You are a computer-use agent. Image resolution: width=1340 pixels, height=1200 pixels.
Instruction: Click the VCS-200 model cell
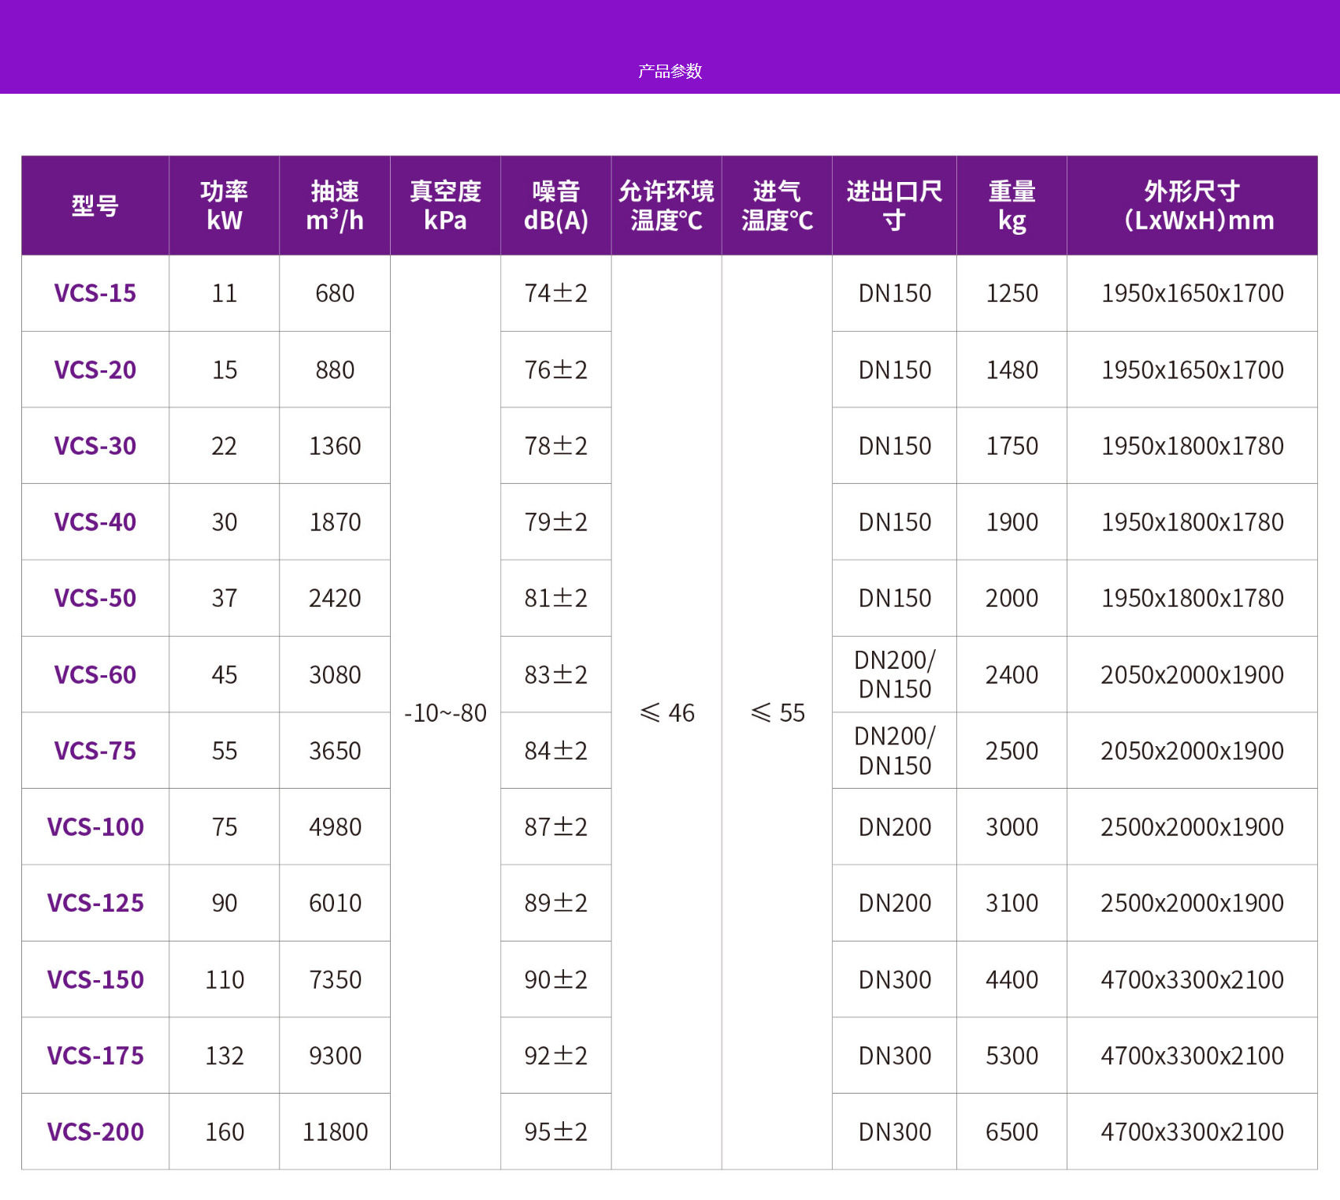pos(95,1131)
